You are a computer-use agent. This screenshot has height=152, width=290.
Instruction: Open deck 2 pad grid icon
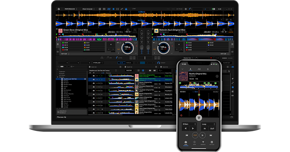232,44
